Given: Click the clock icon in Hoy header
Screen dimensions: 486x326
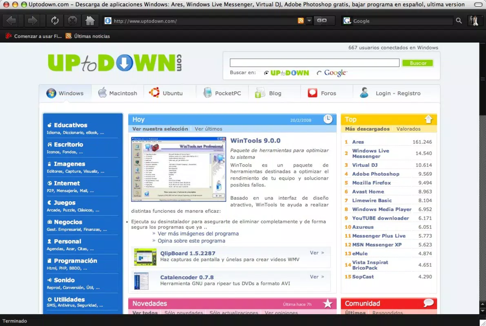Looking at the screenshot, I should [328, 119].
